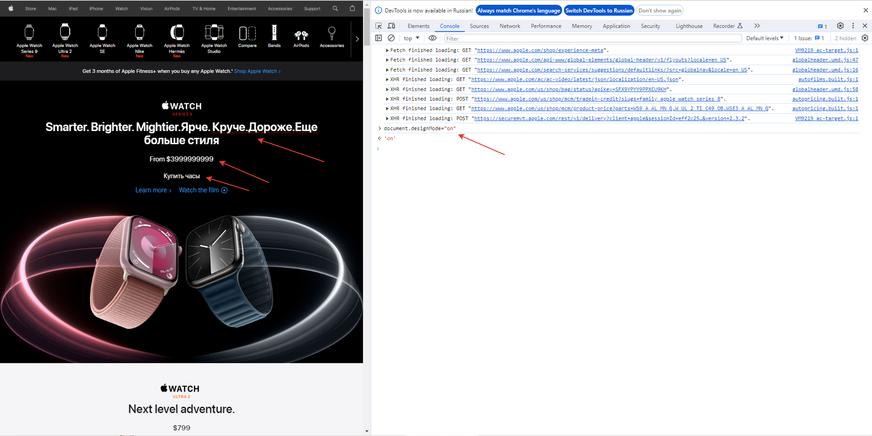Click Switch DevTools to Russian button
This screenshot has width=872, height=436.
pyautogui.click(x=599, y=10)
